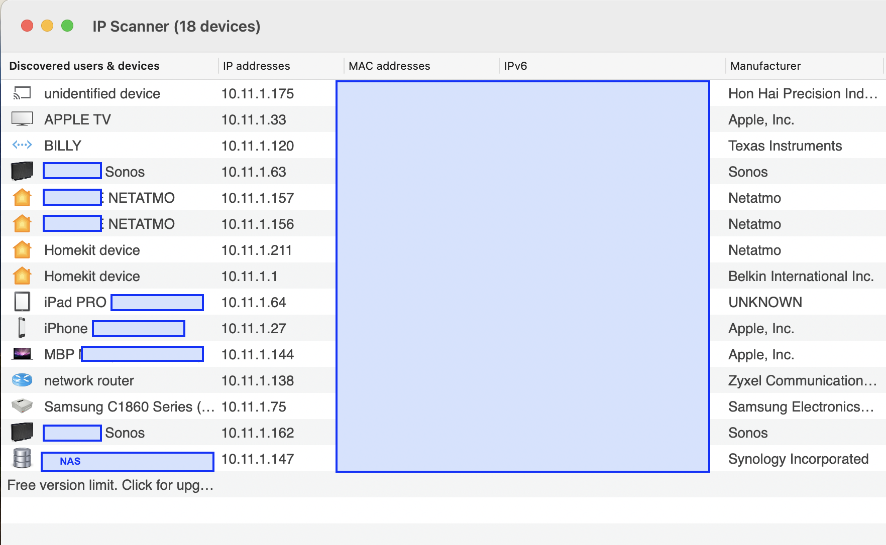The width and height of the screenshot is (886, 545).
Task: Click the NAS database stack icon
Action: tap(22, 458)
